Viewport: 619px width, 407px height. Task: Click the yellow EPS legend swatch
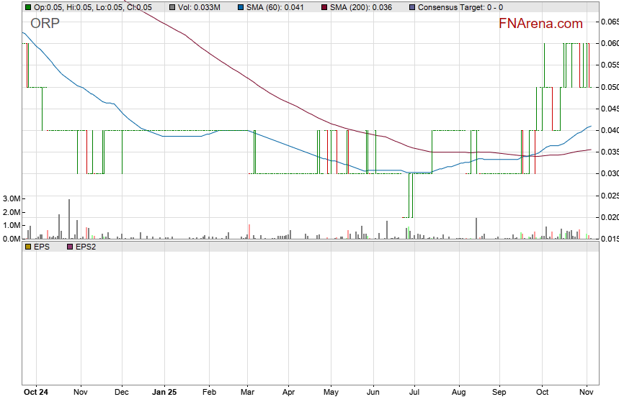(x=28, y=247)
